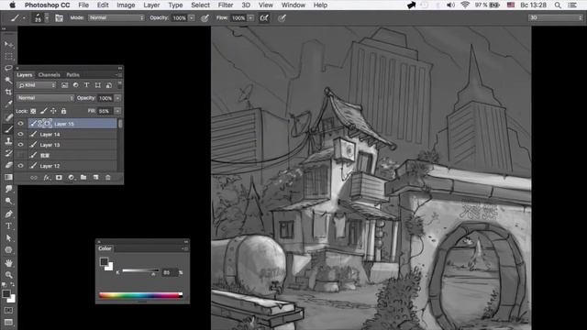Open the Fill slider arrow
The image size is (587, 330).
coord(117,111)
